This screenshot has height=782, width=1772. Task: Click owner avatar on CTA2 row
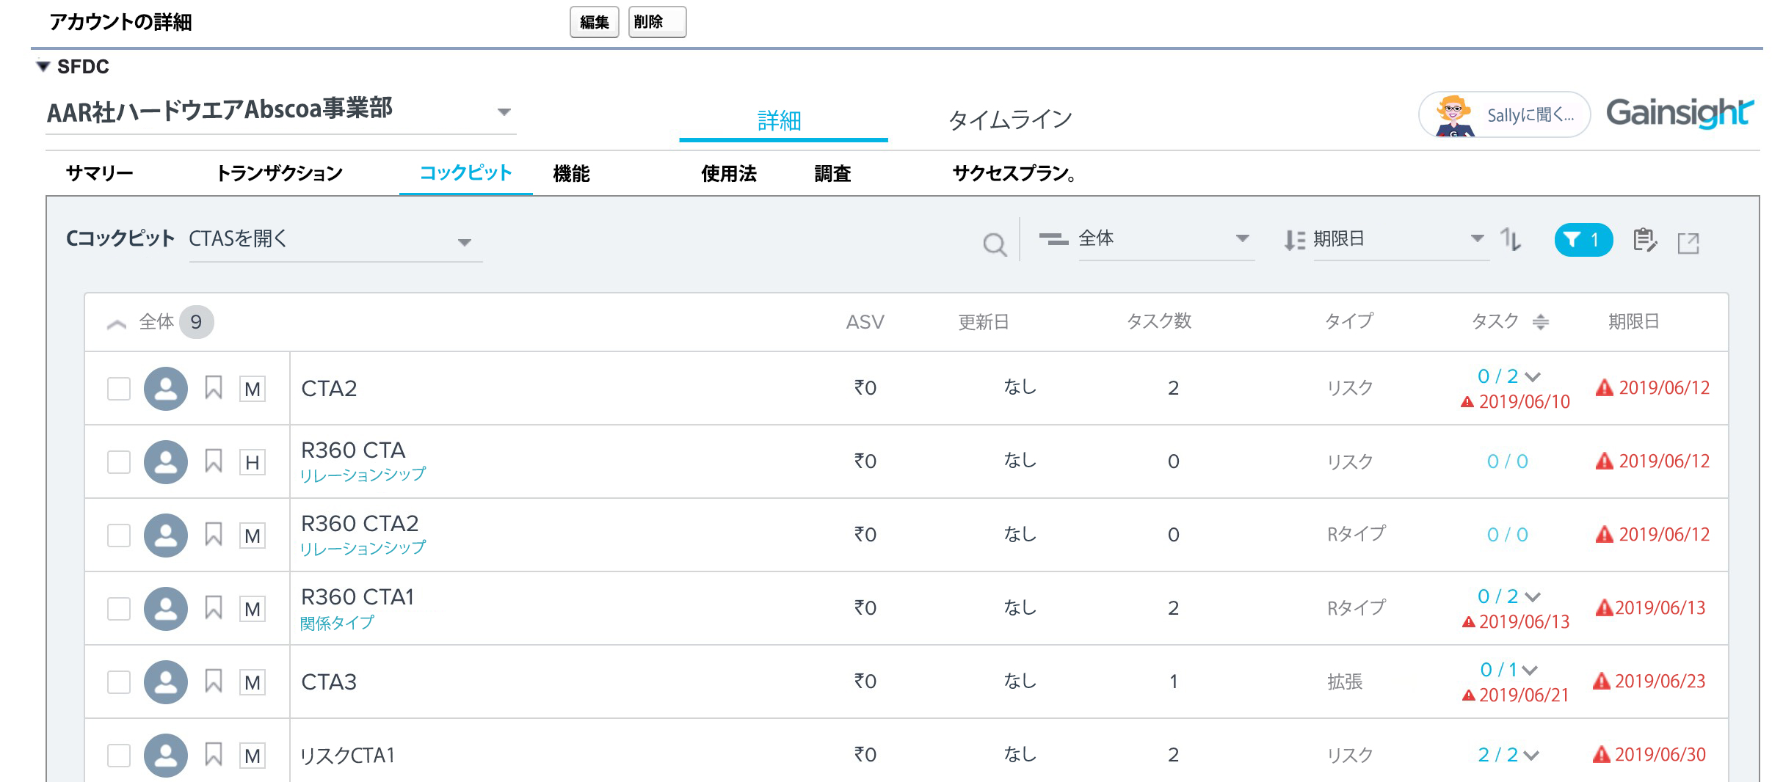point(166,388)
